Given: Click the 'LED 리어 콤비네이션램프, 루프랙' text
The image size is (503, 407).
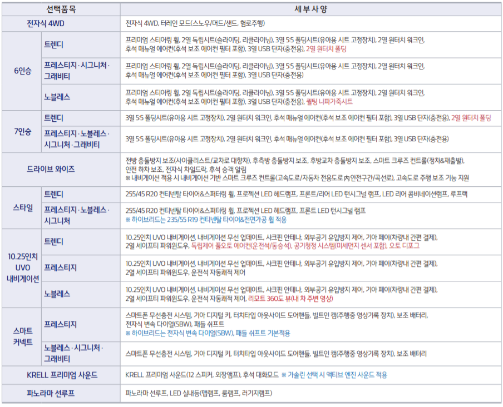Looking at the screenshot, I should [x=425, y=194].
